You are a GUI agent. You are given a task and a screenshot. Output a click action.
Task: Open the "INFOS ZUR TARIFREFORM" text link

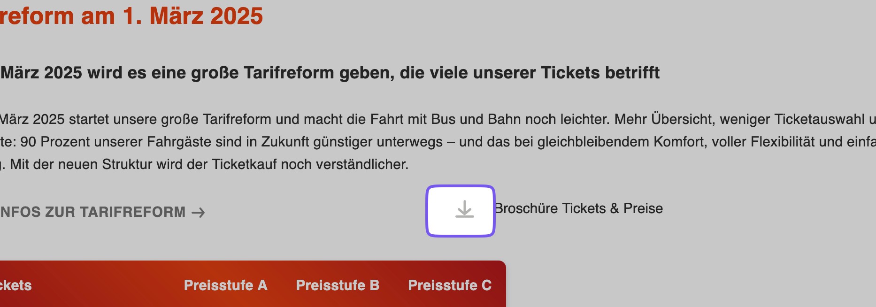(93, 212)
